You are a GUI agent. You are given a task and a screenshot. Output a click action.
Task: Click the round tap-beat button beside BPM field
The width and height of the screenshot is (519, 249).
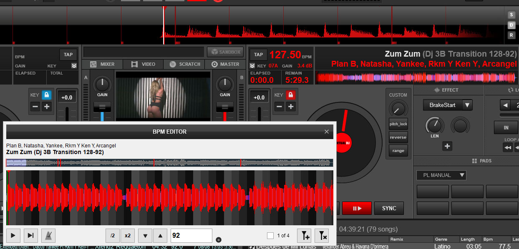coord(218,239)
